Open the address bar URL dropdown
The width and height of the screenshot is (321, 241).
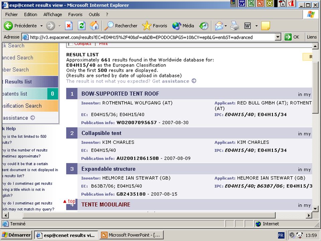(x=278, y=37)
